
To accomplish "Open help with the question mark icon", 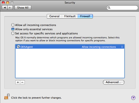I will (133, 98).
